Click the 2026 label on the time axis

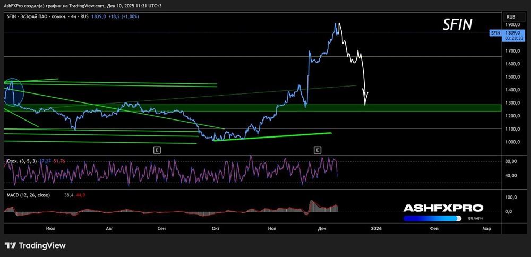click(376, 228)
